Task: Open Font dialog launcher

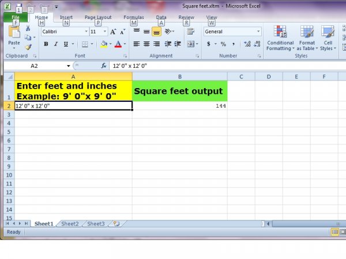Action: pos(125,56)
